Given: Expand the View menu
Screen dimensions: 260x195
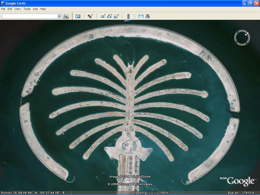Looking at the screenshot, I should coord(18,9).
